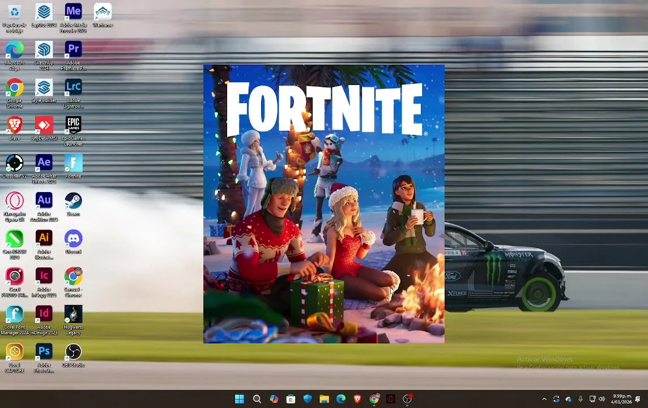Select Adobe Audition 2025 desktop icon
The image size is (648, 408).
[44, 207]
